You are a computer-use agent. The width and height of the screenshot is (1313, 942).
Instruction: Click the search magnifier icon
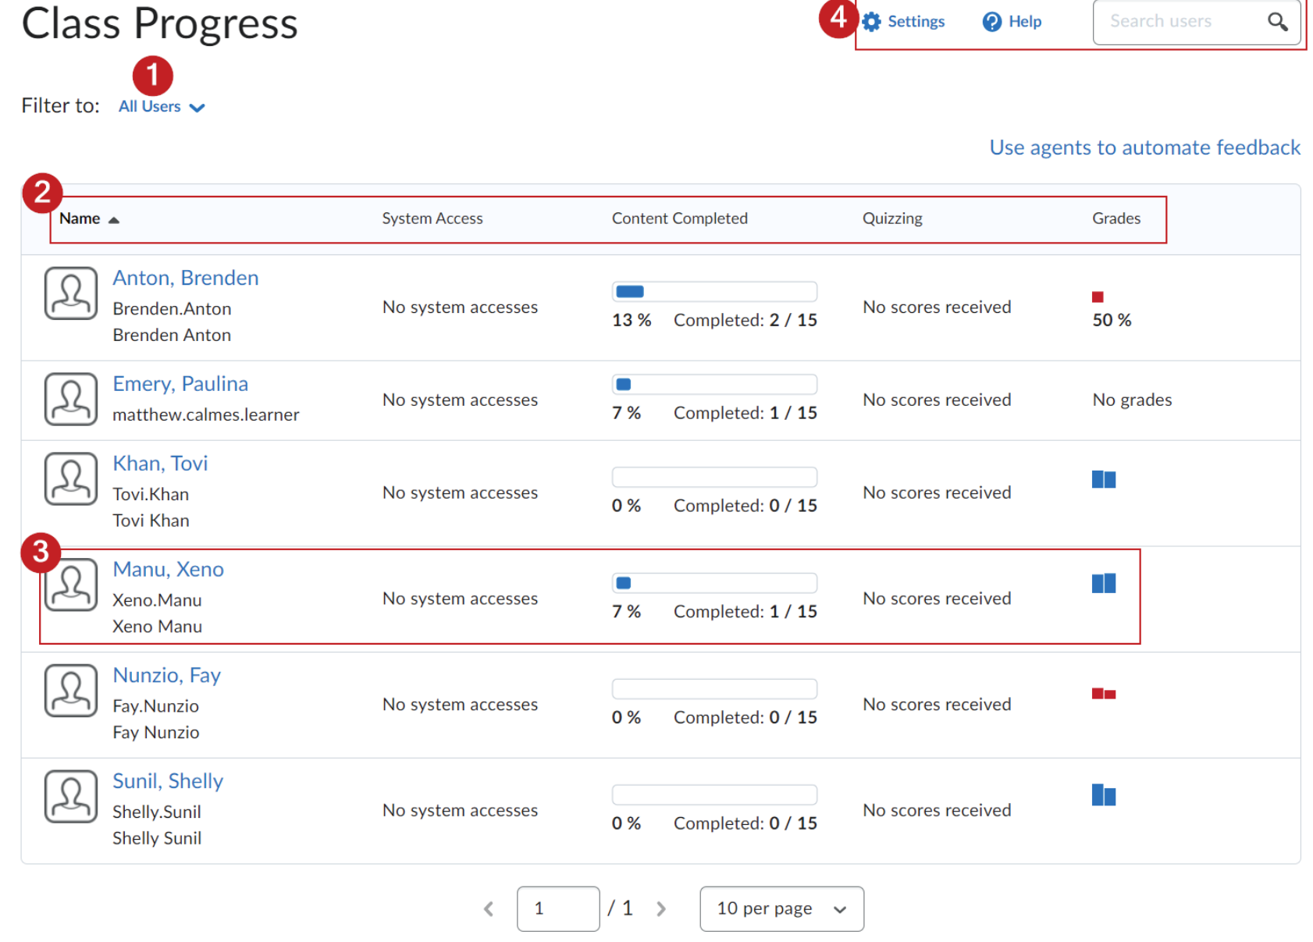pyautogui.click(x=1278, y=21)
